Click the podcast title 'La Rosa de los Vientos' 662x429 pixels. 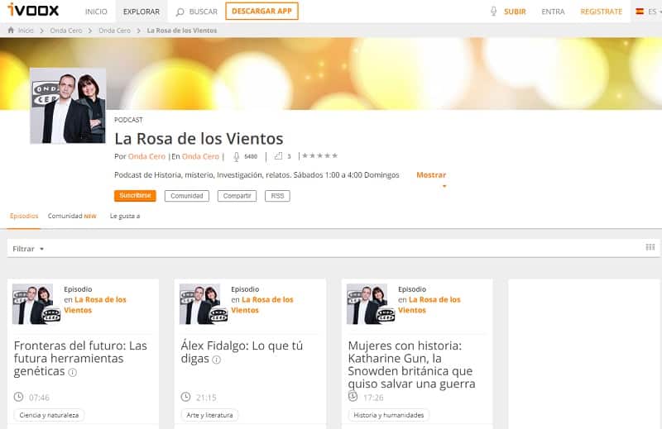point(199,138)
